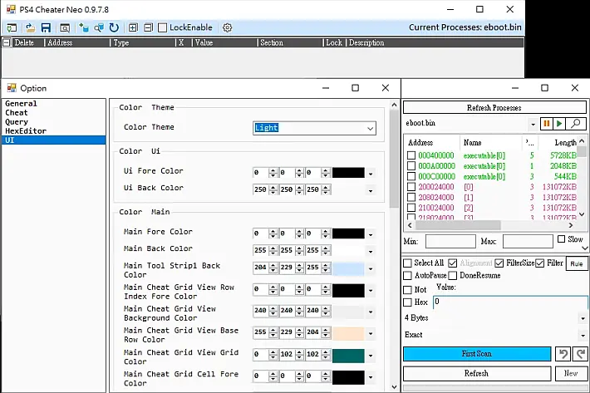This screenshot has width=590, height=393.
Task: Add a new address with the plus-database icon
Action: pyautogui.click(x=84, y=27)
